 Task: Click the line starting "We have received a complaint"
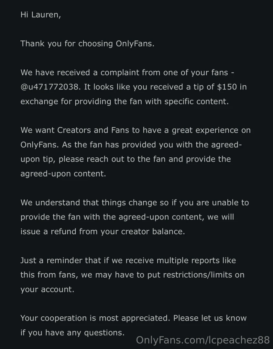[127, 73]
